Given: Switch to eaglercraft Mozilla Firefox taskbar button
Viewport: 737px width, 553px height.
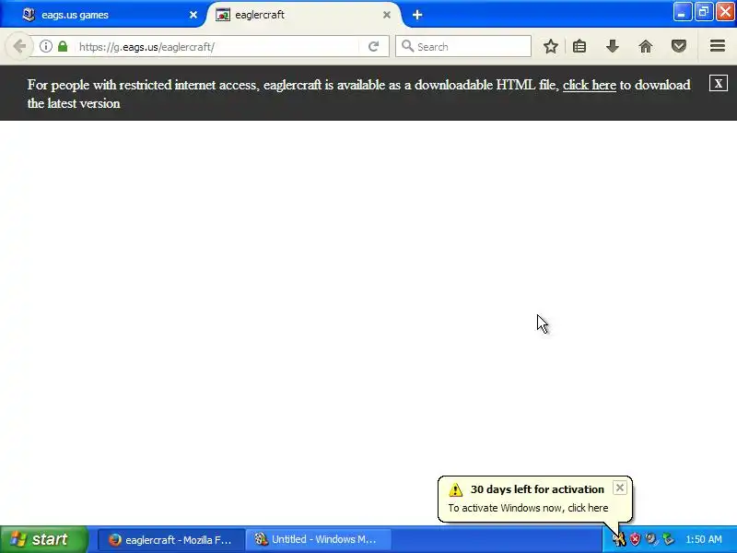Looking at the screenshot, I should coord(171,540).
